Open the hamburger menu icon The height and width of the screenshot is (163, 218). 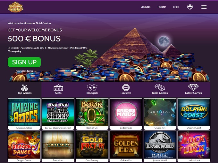[x=204, y=7]
